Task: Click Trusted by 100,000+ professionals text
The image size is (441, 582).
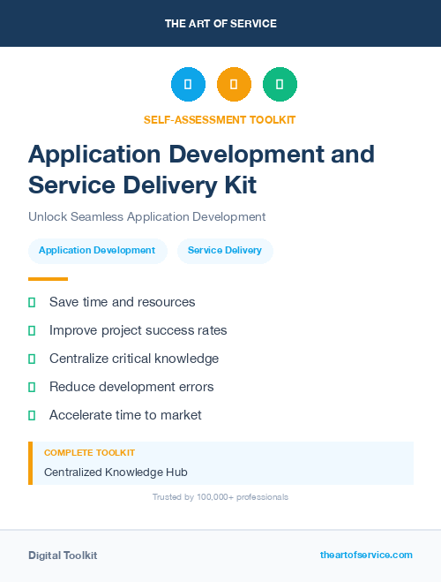Action: pyautogui.click(x=220, y=497)
